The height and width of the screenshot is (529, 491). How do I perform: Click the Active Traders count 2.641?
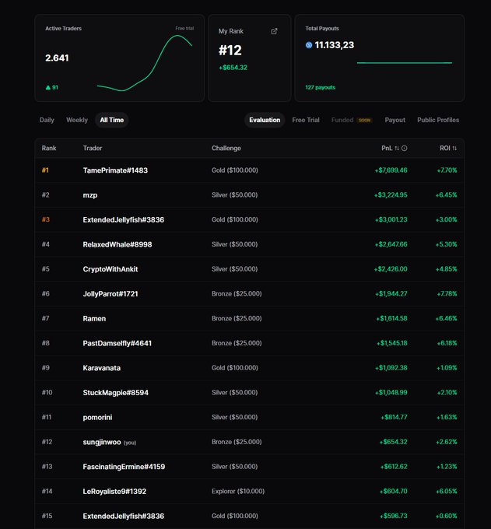57,58
